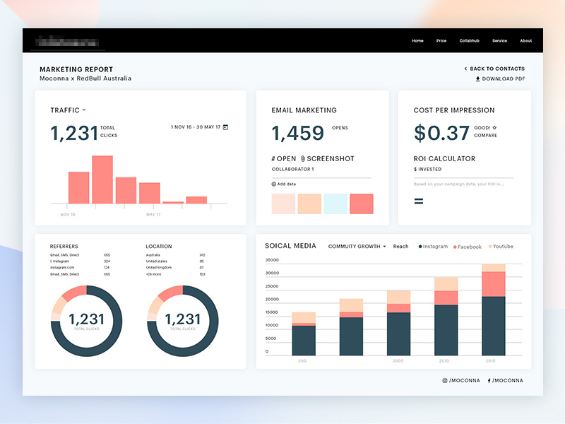Click the 'l. instagram' referrer row
This screenshot has width=565, height=424.
[x=80, y=261]
